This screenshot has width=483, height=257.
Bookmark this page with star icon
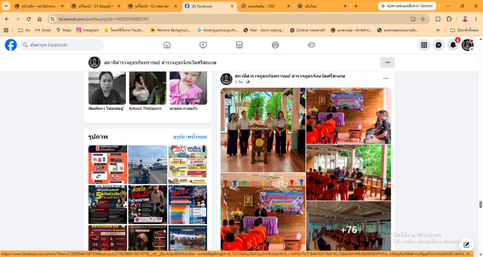tap(423, 19)
